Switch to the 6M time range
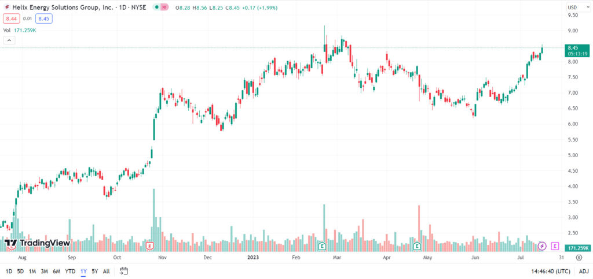Image resolution: width=593 pixels, height=279 pixels. (57, 271)
